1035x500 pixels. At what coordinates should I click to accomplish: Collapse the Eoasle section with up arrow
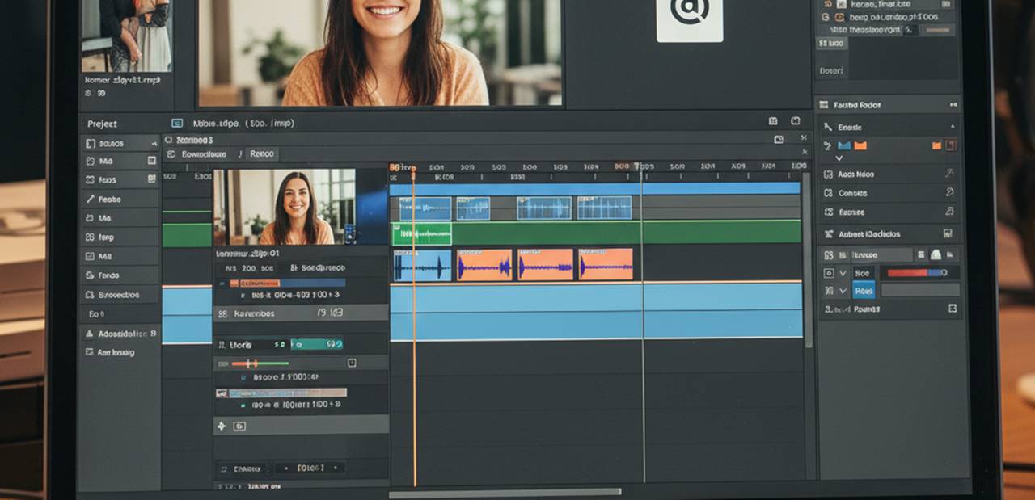(x=952, y=128)
